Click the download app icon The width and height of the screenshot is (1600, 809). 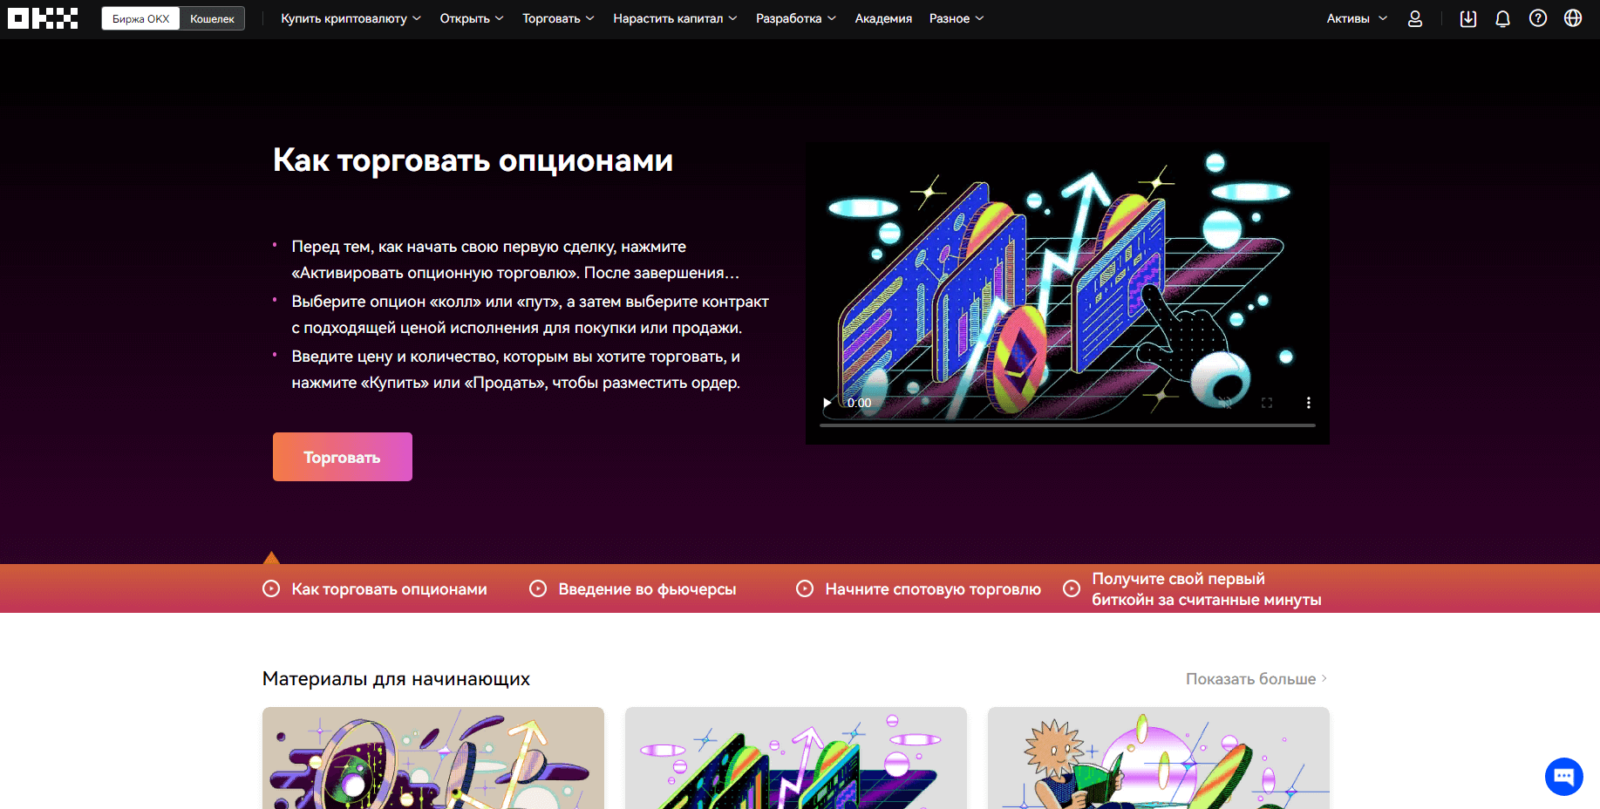(x=1467, y=18)
